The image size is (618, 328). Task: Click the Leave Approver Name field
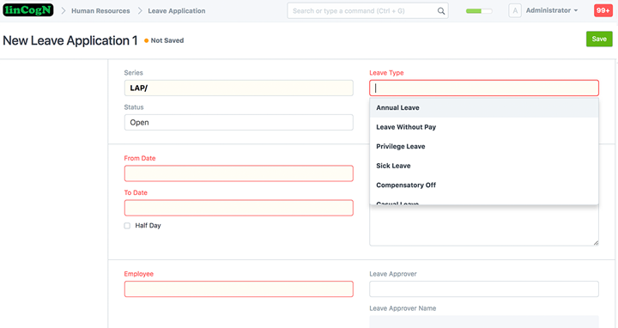coord(484,322)
